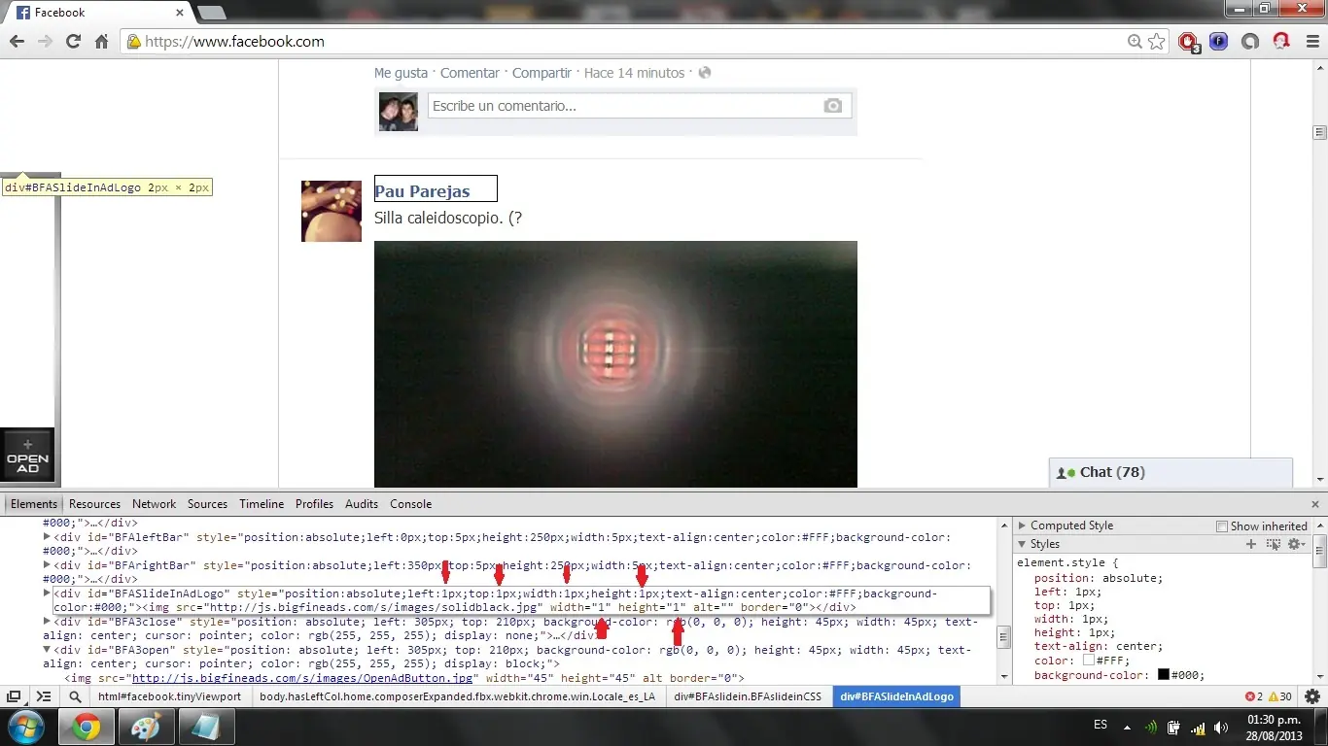Bookmark this page with the star icon

point(1156,42)
